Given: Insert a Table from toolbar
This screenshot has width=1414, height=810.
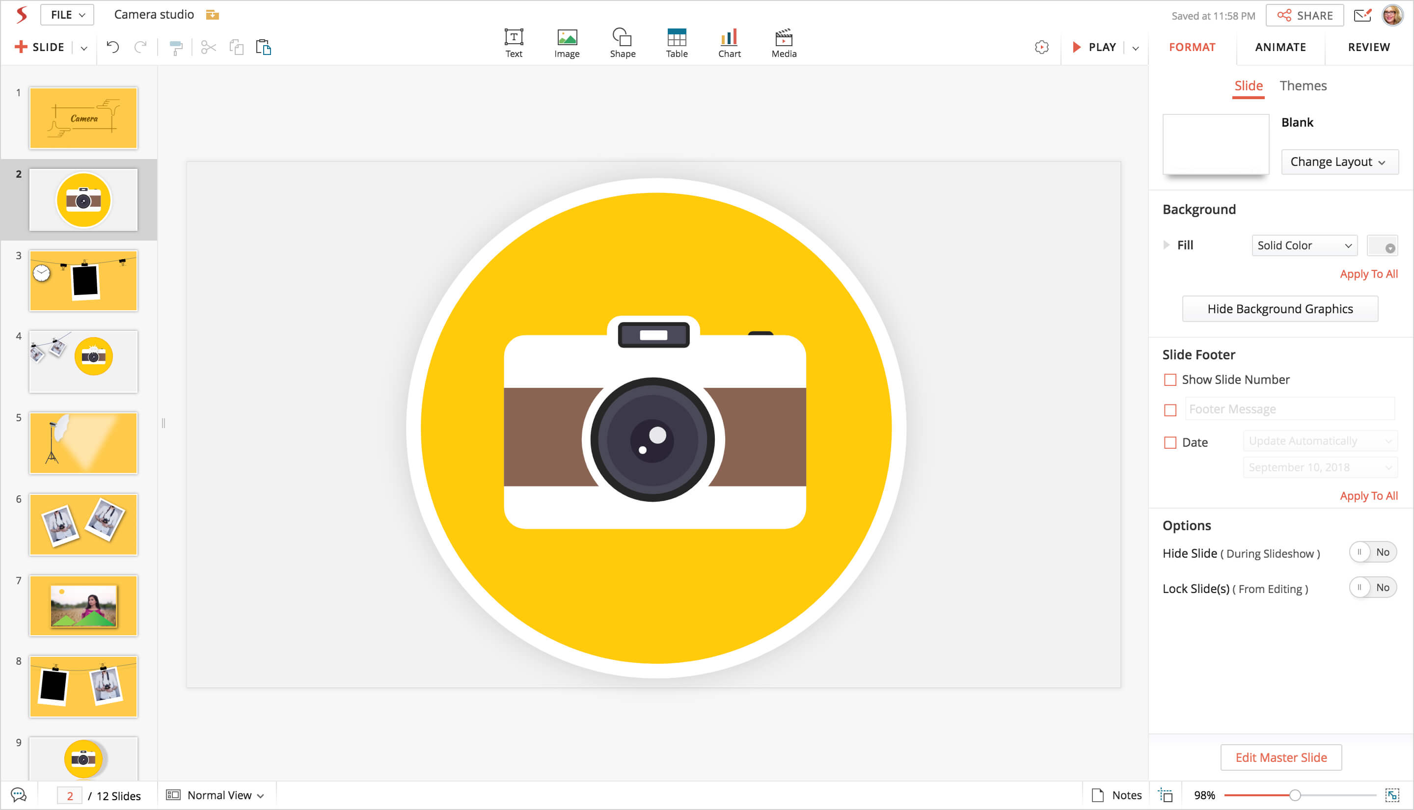Looking at the screenshot, I should click(677, 43).
